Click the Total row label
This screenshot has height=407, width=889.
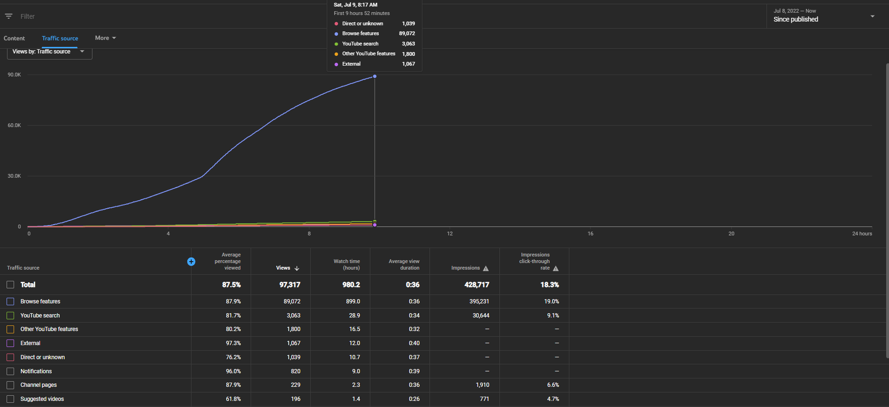click(x=28, y=285)
